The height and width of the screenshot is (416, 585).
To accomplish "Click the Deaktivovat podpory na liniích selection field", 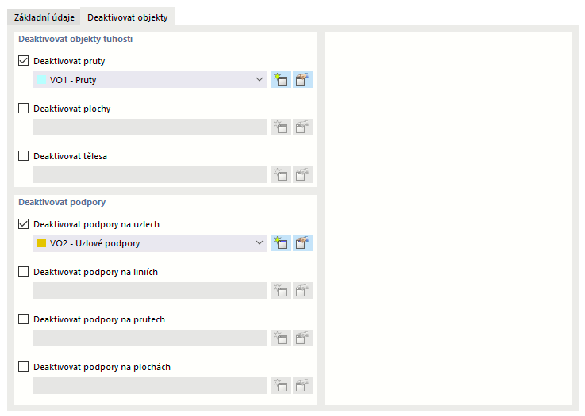I will point(150,291).
